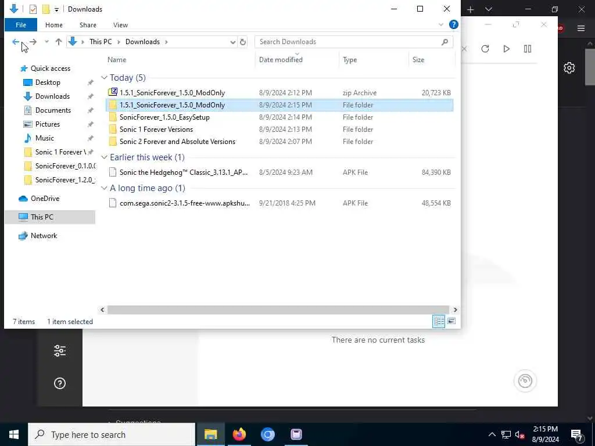Switch to Details view using the status bar icon
This screenshot has height=446, width=595.
click(439, 321)
